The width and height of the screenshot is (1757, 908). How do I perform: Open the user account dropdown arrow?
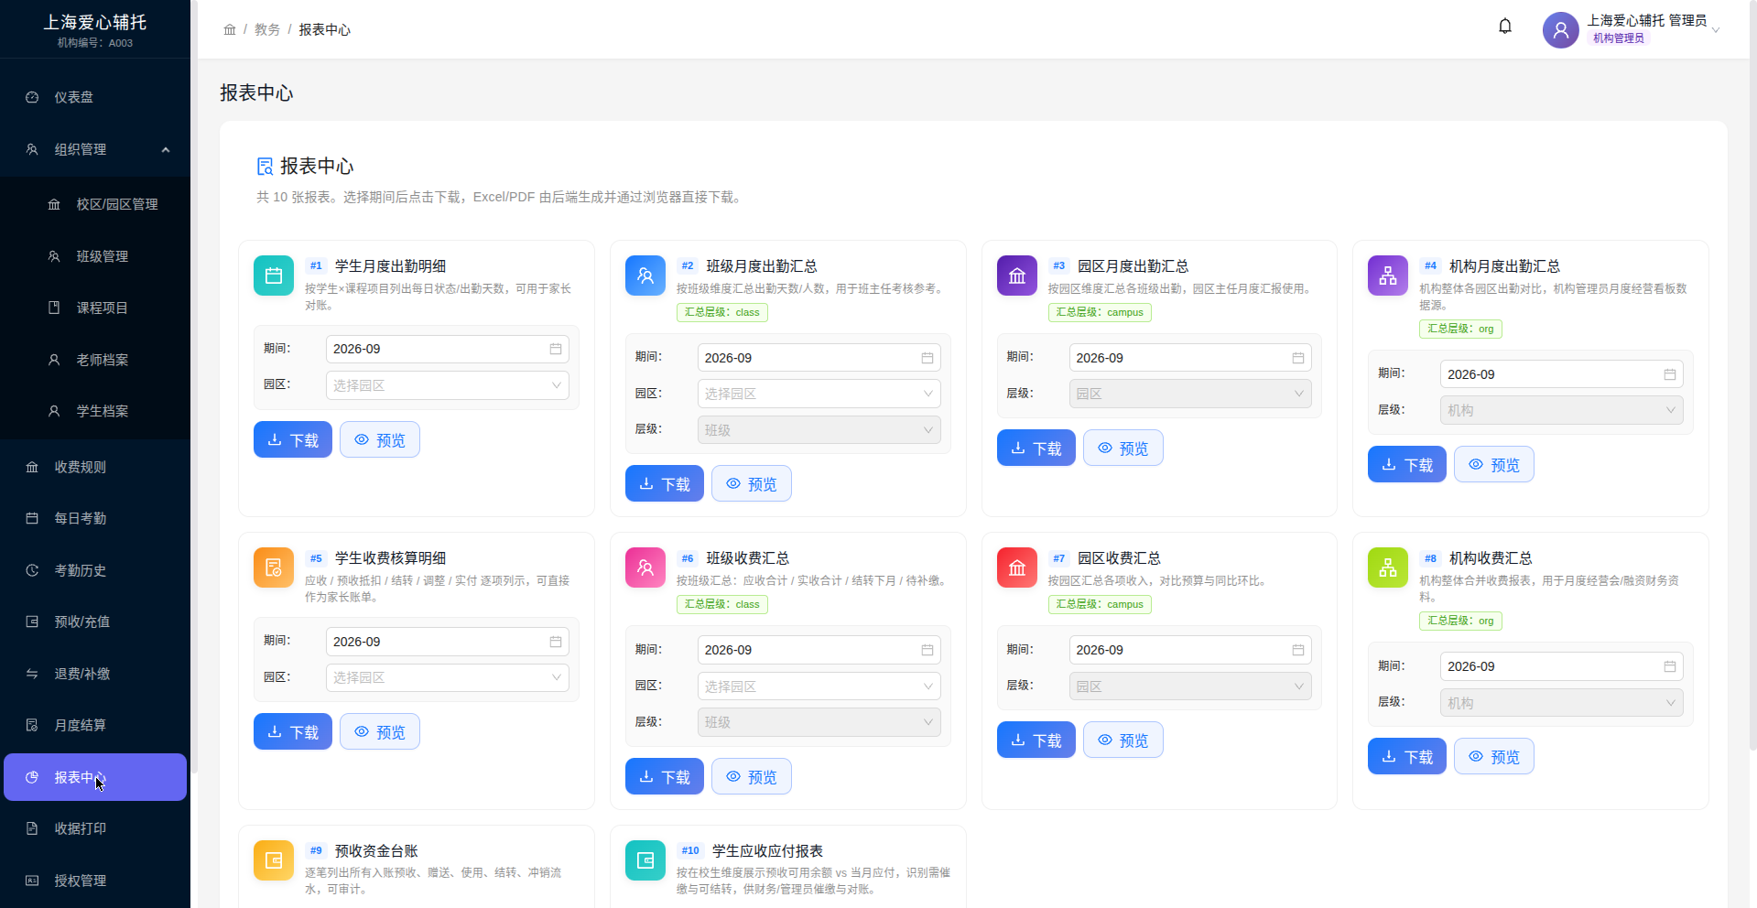pyautogui.click(x=1716, y=30)
